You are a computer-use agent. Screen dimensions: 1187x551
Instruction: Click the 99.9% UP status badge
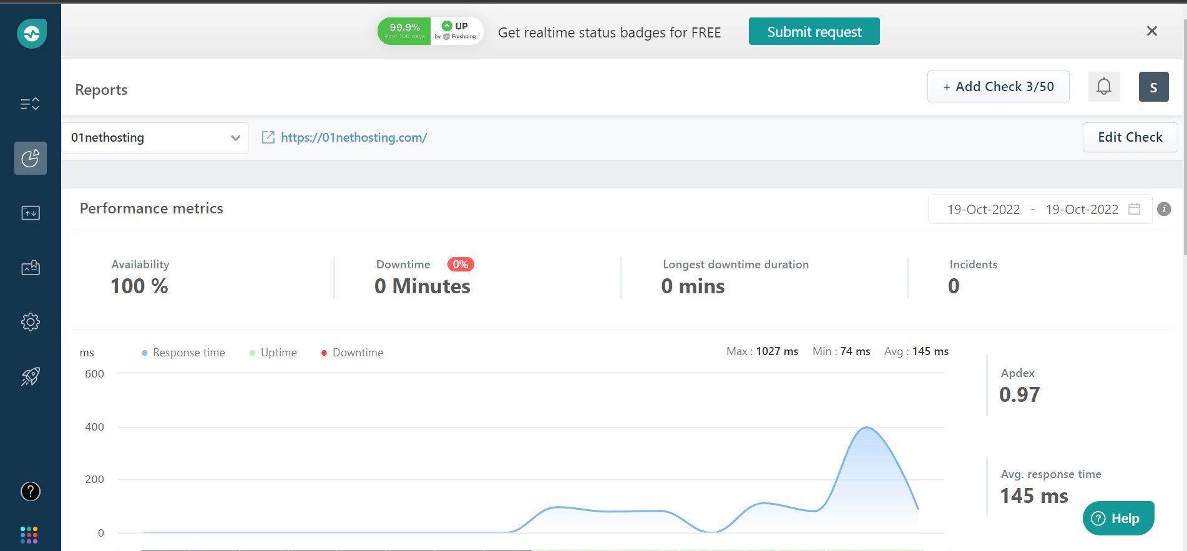click(431, 31)
